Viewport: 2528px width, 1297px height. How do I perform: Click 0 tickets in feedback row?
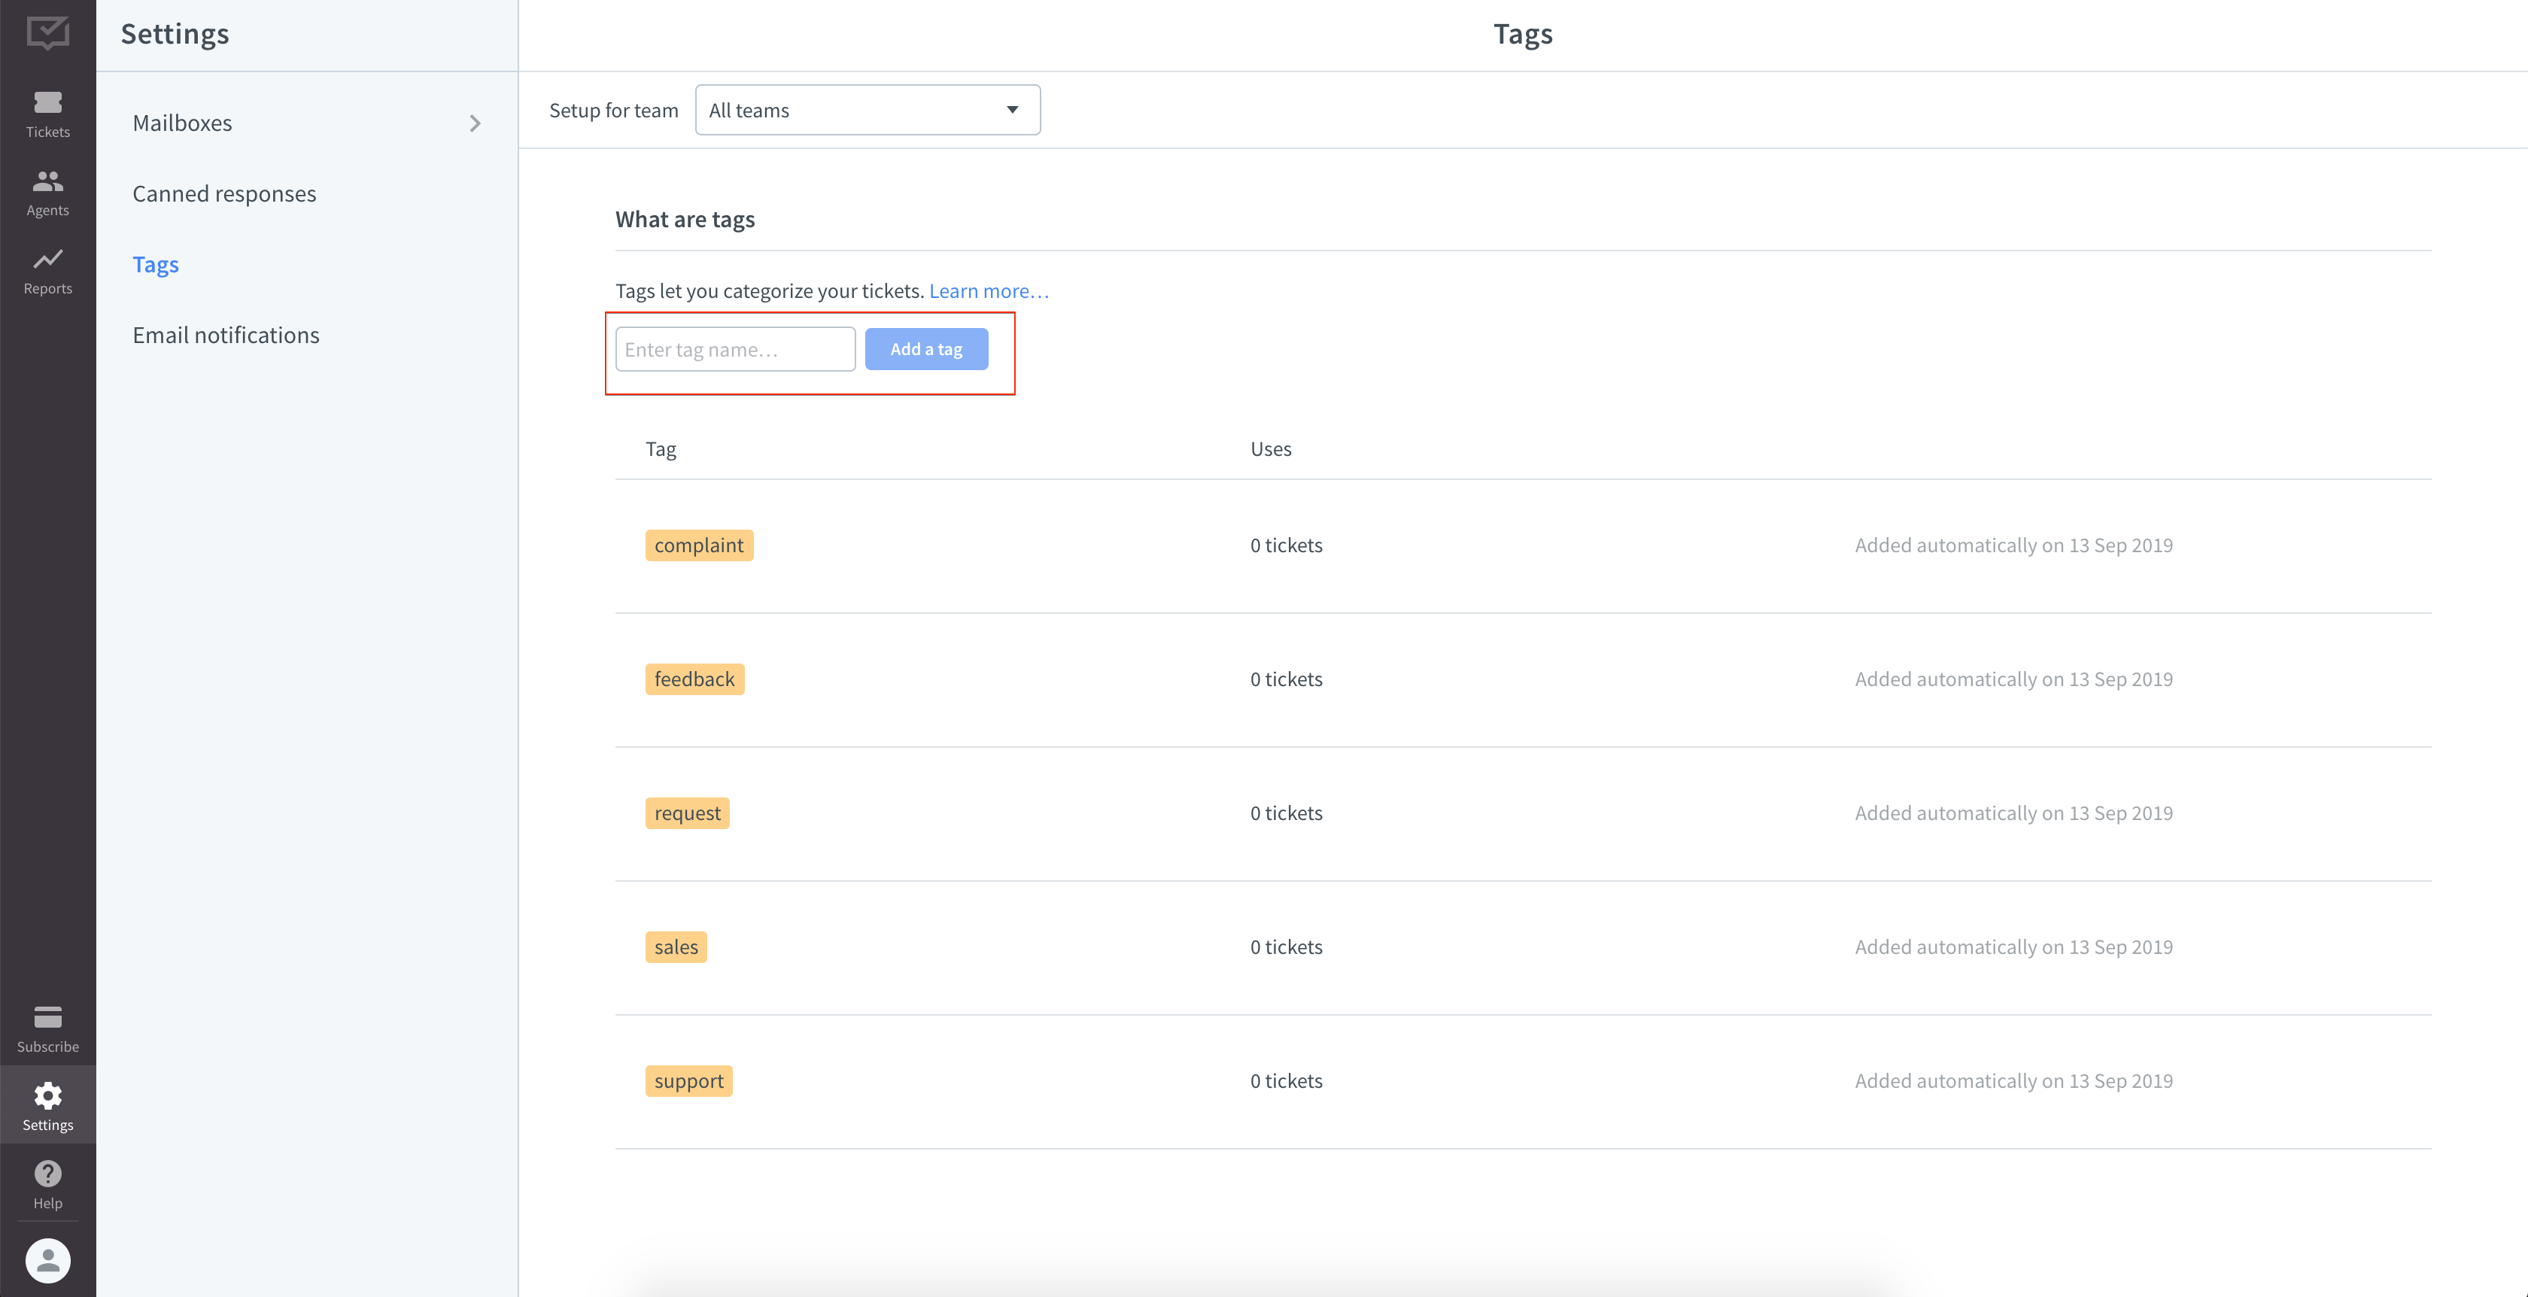1286,679
